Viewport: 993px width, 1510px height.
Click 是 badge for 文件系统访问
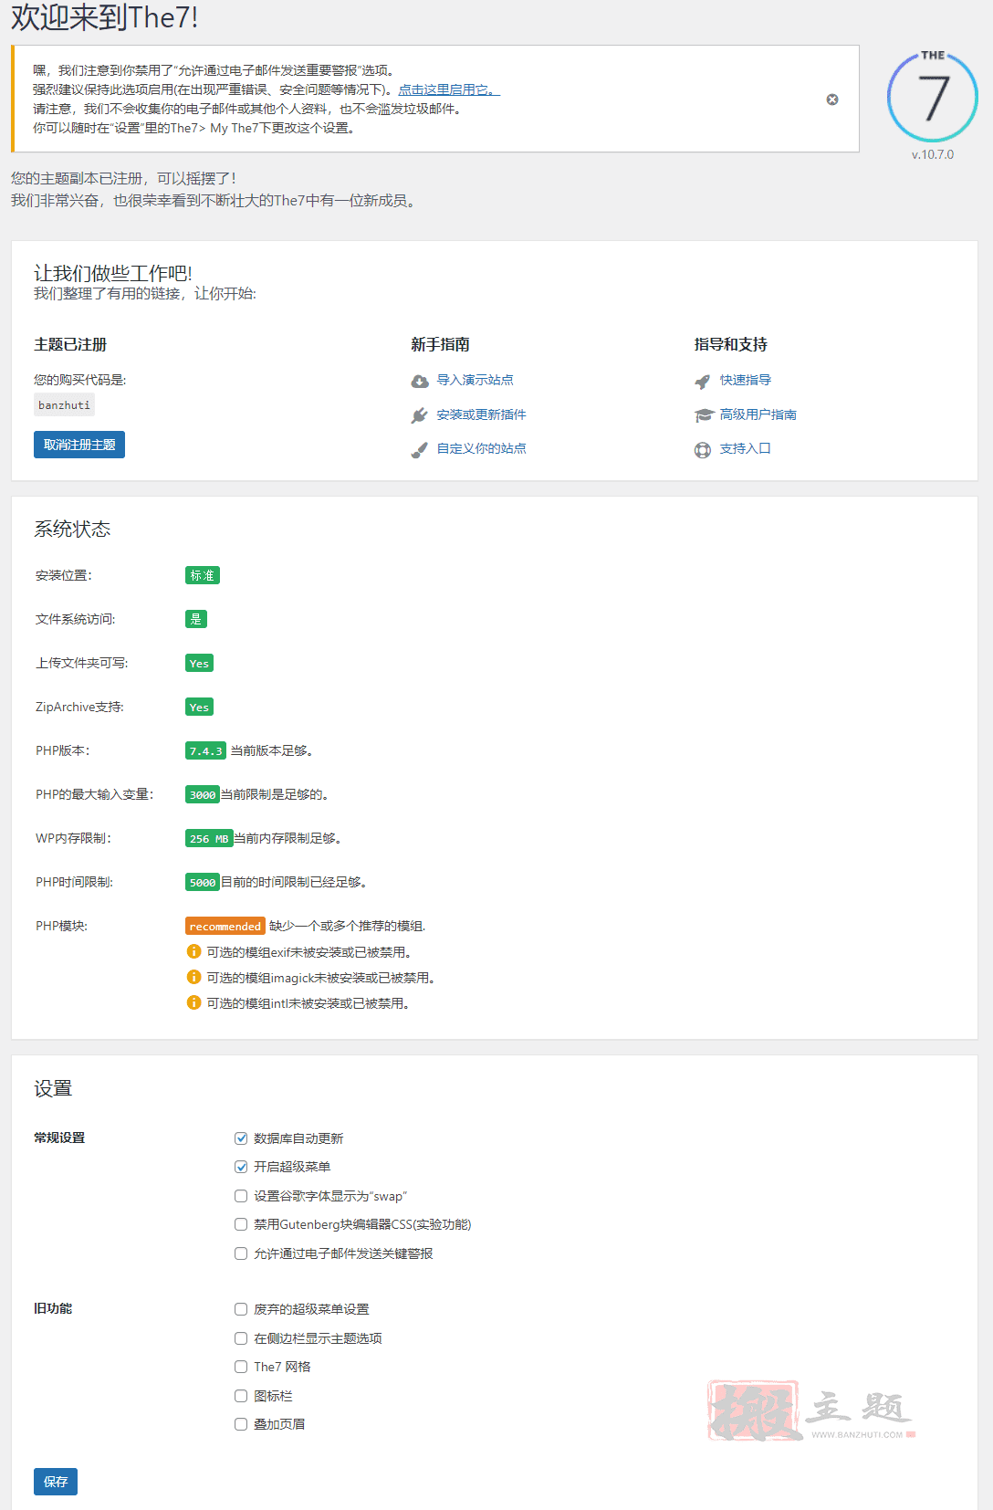click(x=196, y=619)
